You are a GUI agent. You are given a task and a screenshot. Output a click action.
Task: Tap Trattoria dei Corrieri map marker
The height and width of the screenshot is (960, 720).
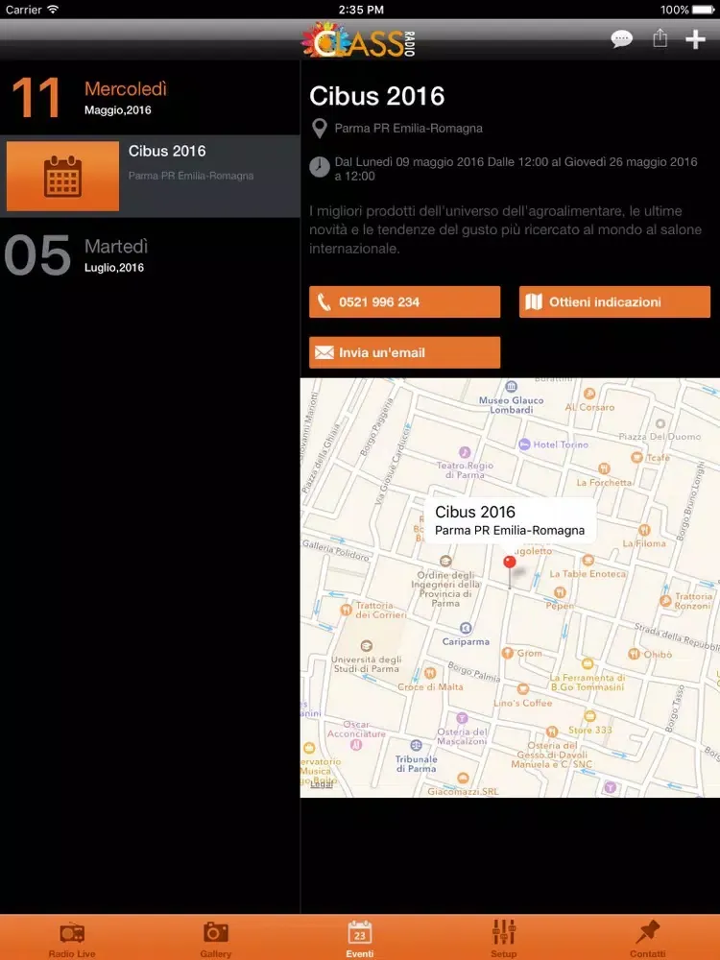(x=347, y=610)
